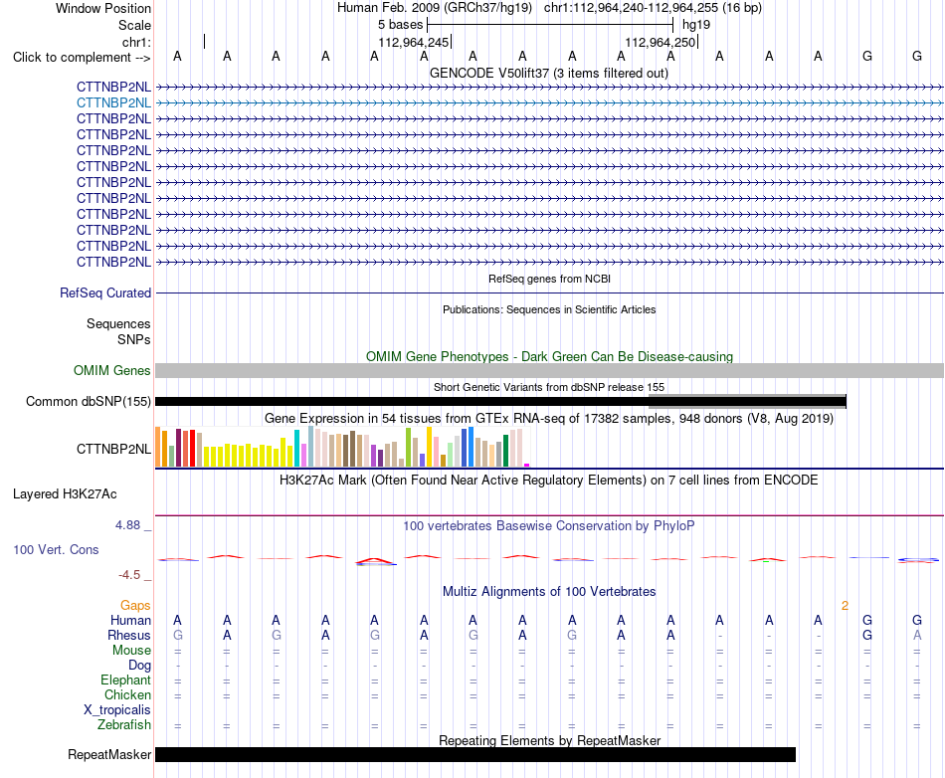
Task: Click the orange Gaps row label
Action: click(135, 606)
